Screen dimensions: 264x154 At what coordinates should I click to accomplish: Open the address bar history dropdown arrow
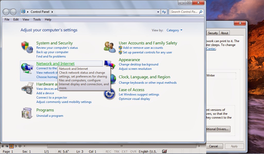(x=158, y=12)
